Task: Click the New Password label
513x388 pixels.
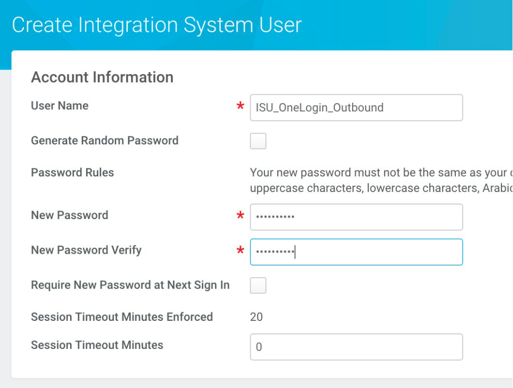Action: point(70,215)
